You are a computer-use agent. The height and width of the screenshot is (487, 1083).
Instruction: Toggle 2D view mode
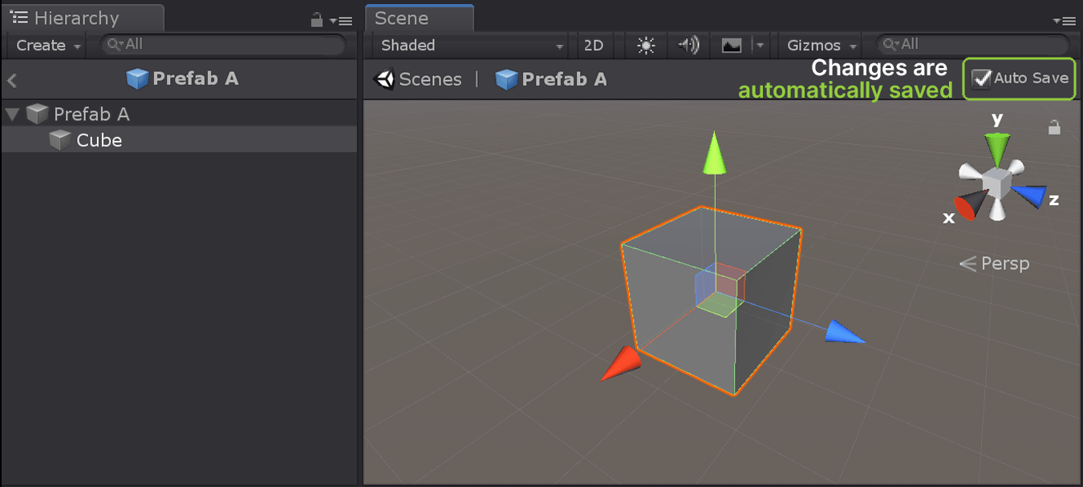click(x=594, y=46)
